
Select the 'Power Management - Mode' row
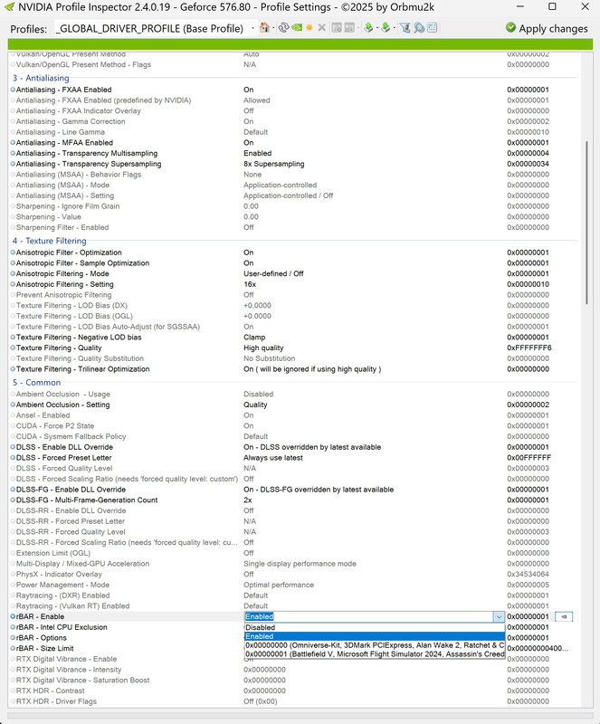[293, 585]
